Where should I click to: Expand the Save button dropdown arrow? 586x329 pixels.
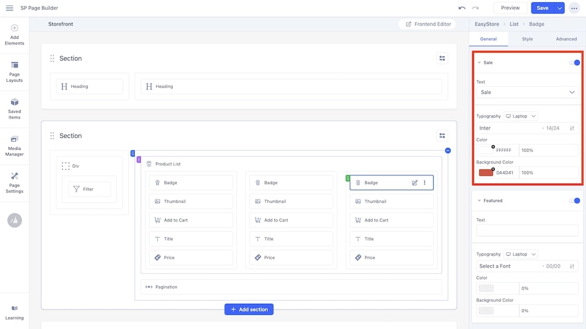560,8
